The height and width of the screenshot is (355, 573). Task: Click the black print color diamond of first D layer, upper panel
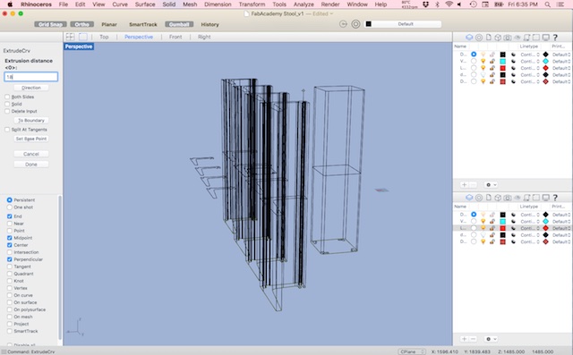tap(545, 55)
